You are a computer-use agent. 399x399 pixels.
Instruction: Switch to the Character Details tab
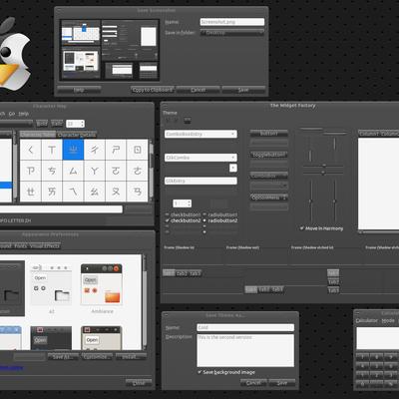pos(77,135)
